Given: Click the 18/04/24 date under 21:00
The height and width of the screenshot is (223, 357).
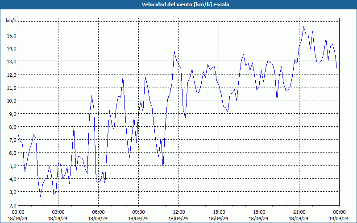Looking at the screenshot, I should 299,219.
